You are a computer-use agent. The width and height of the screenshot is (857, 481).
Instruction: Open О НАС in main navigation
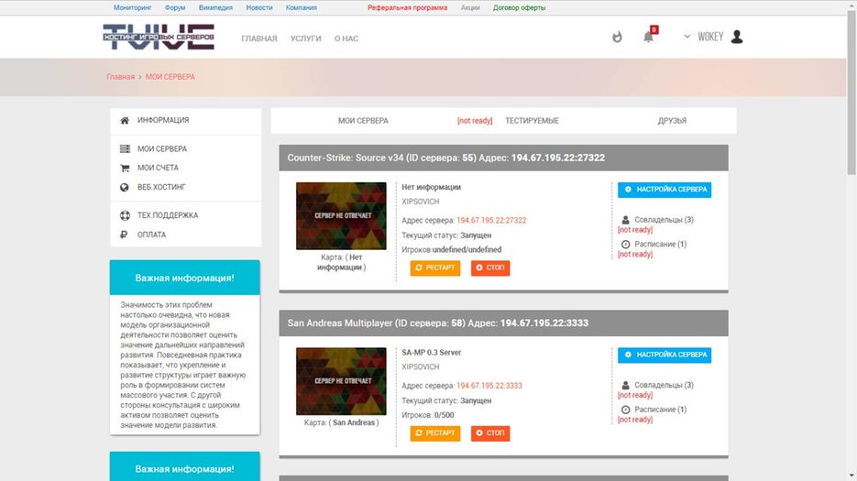[x=346, y=38]
